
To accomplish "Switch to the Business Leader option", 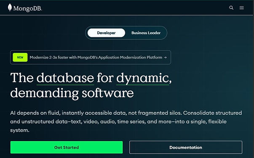I will [x=146, y=33].
